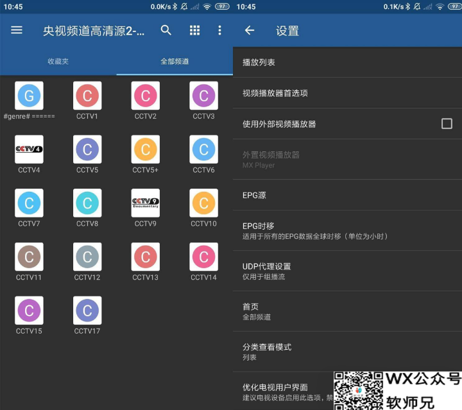The width and height of the screenshot is (462, 410).
Task: Select the CCTV6 channel icon
Action: 203,149
